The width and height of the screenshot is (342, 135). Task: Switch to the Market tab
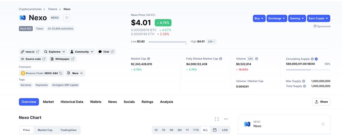coord(48,102)
